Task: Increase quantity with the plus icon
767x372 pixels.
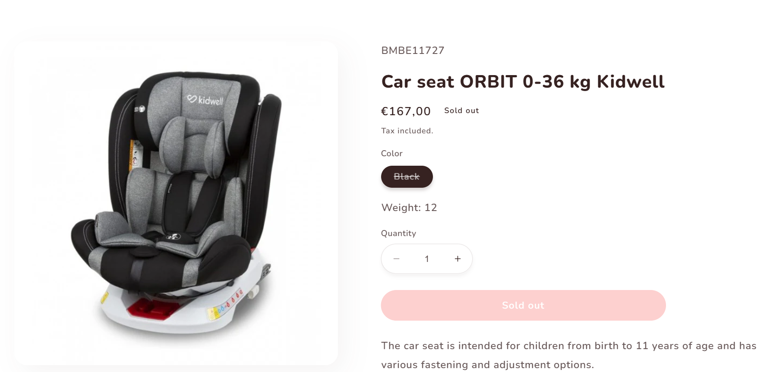Action: click(x=458, y=259)
